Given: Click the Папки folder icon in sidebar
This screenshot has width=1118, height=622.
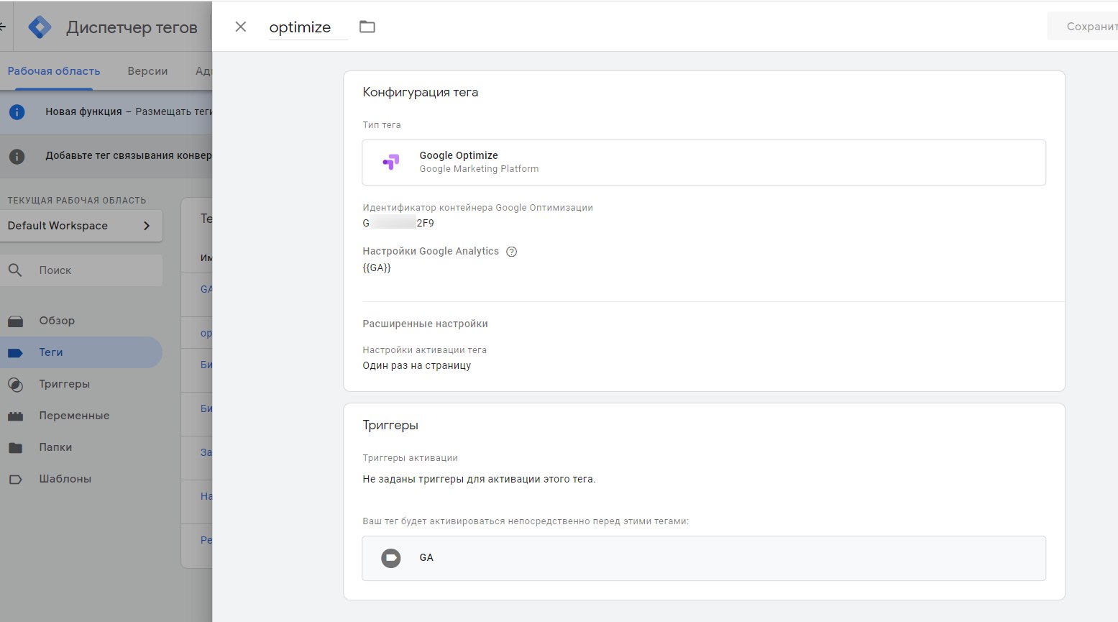Looking at the screenshot, I should pyautogui.click(x=16, y=447).
